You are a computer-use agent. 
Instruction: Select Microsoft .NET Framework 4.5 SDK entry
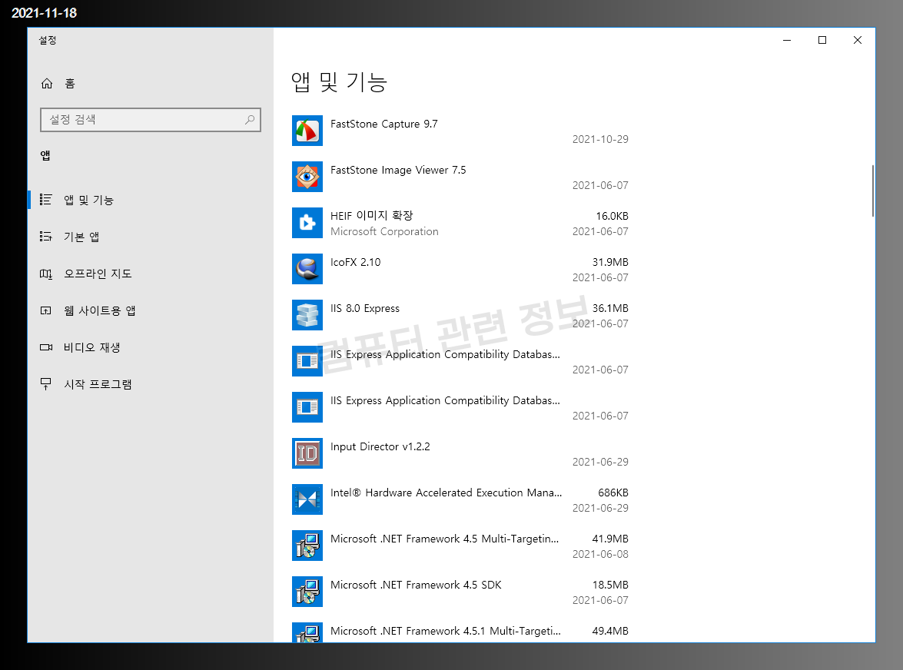[416, 585]
